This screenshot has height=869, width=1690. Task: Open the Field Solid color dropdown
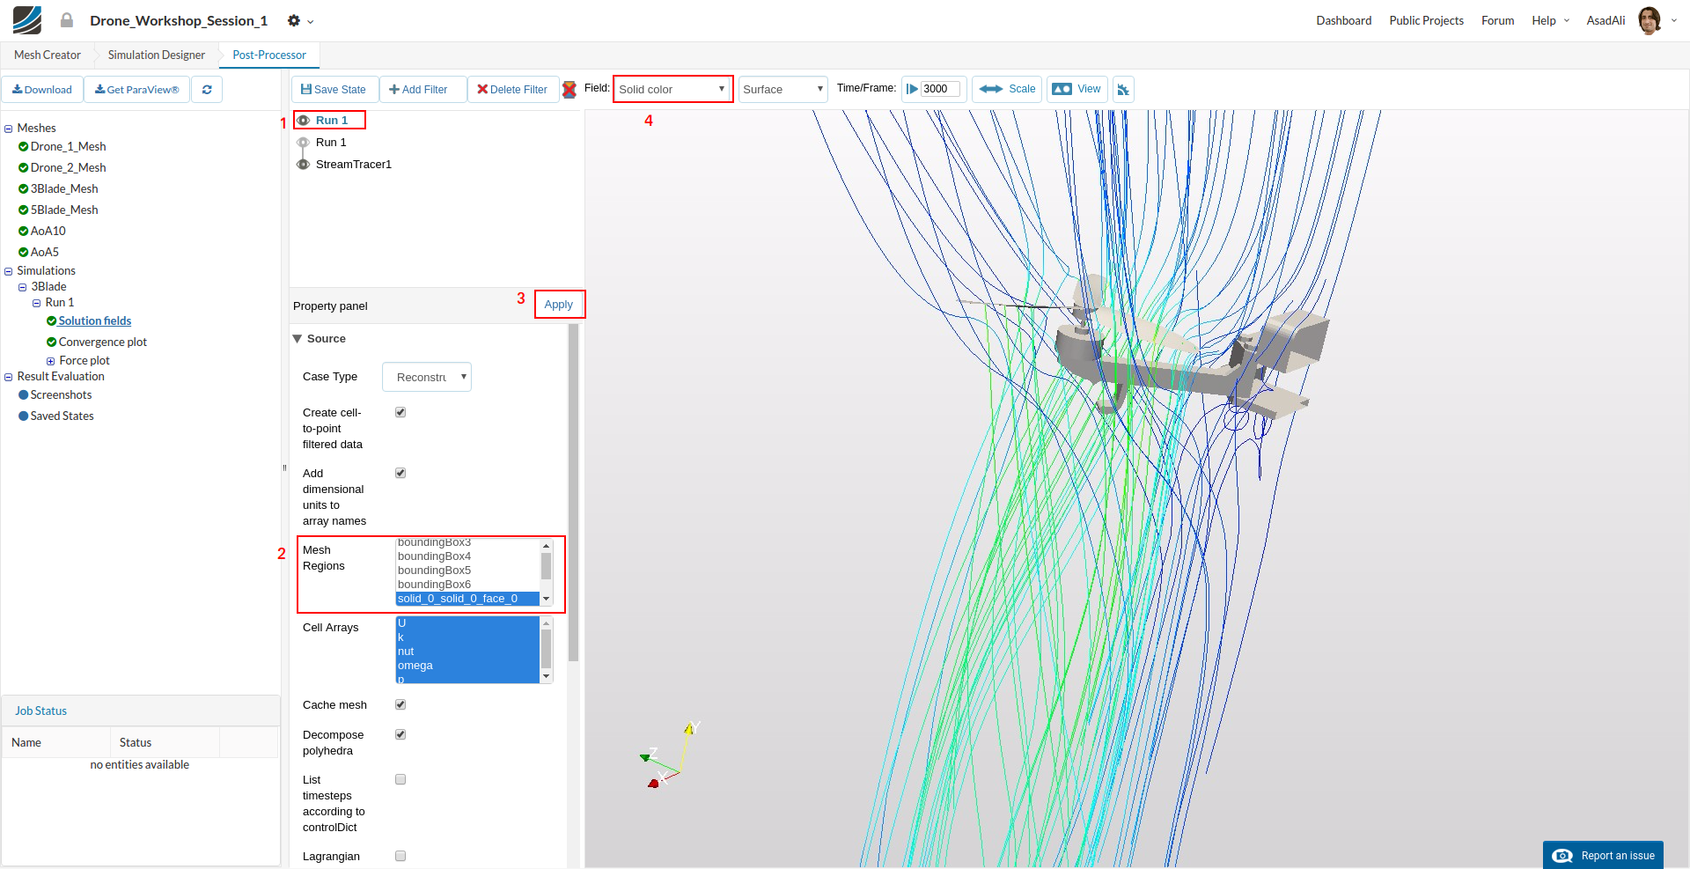coord(672,89)
